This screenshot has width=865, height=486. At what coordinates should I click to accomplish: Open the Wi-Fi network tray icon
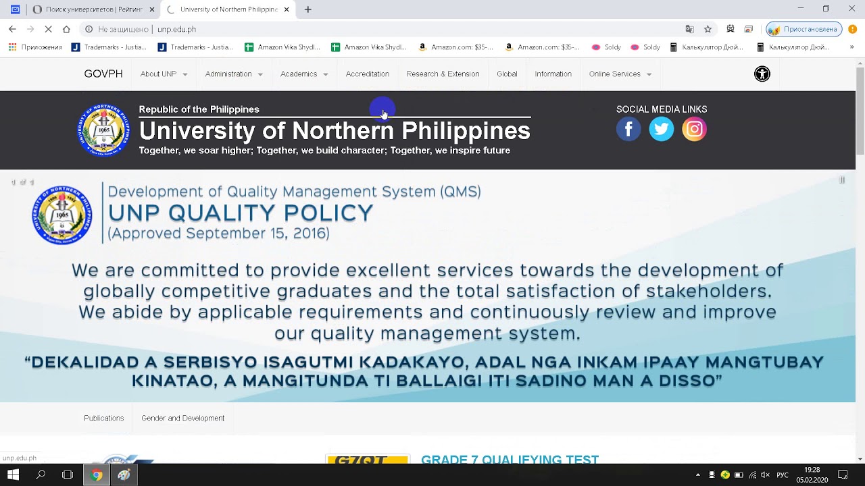[x=752, y=475]
